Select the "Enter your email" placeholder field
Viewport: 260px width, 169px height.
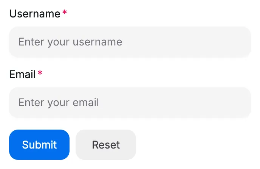(130, 102)
